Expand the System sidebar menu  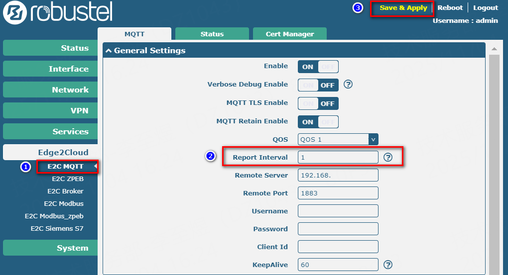tap(50, 248)
